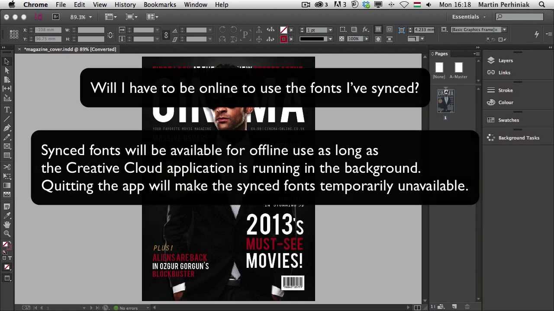Select the page 1 thumbnail in Pages
Viewport: 554px width, 311px height.
point(445,101)
